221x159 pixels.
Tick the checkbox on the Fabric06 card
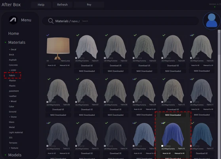pyautogui.click(x=48, y=102)
